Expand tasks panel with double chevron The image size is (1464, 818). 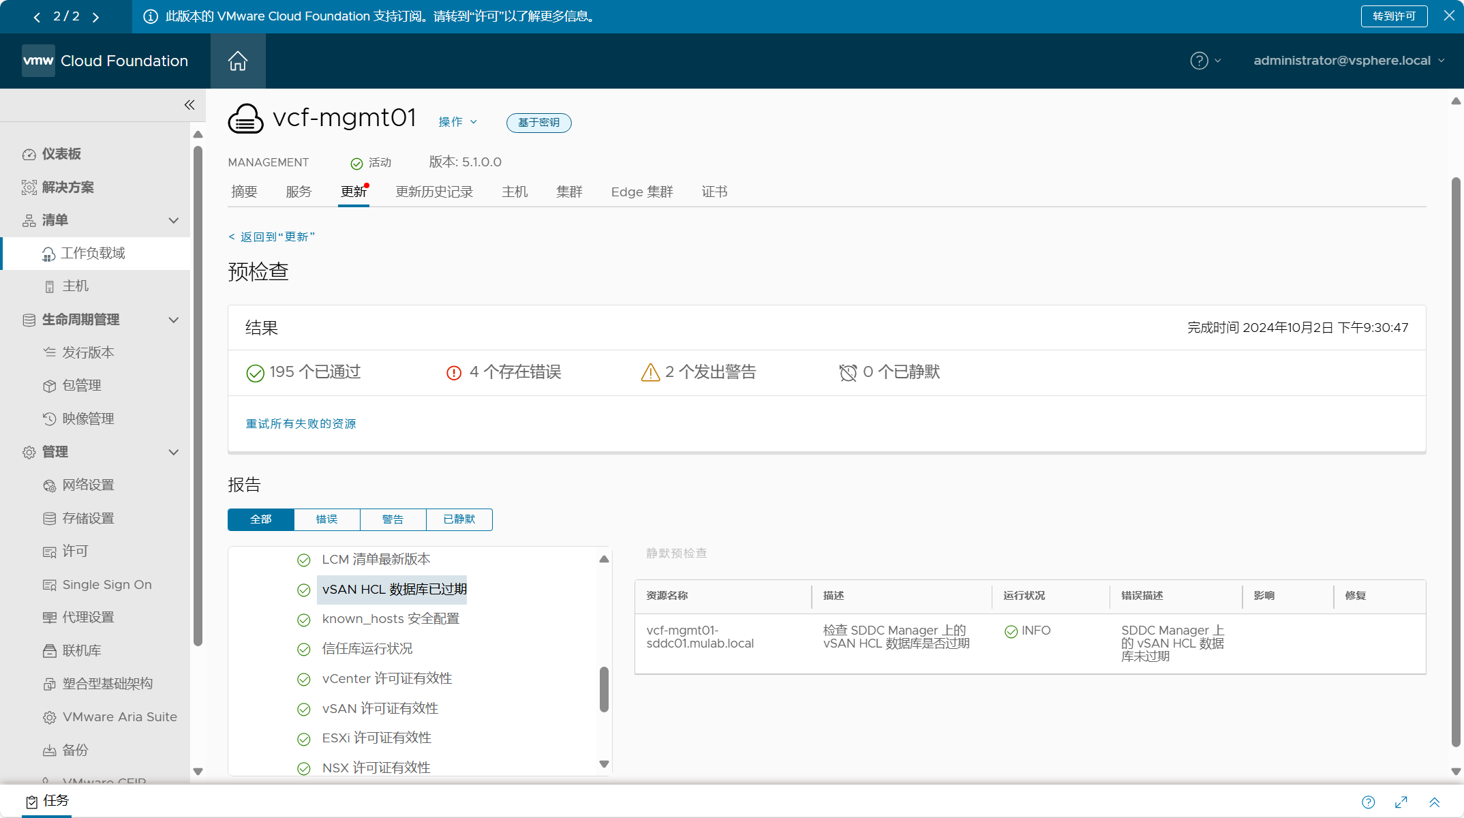click(x=1434, y=802)
